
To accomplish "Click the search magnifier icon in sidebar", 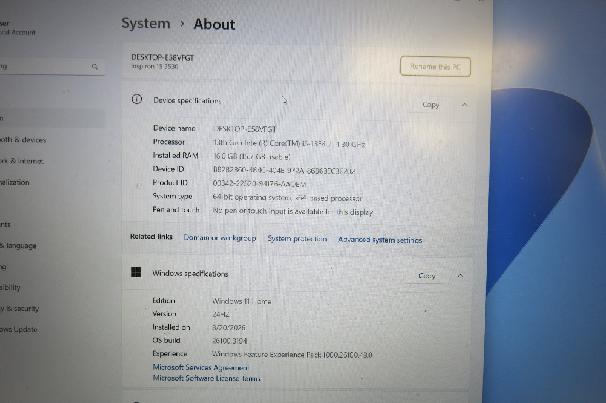I will pos(95,67).
